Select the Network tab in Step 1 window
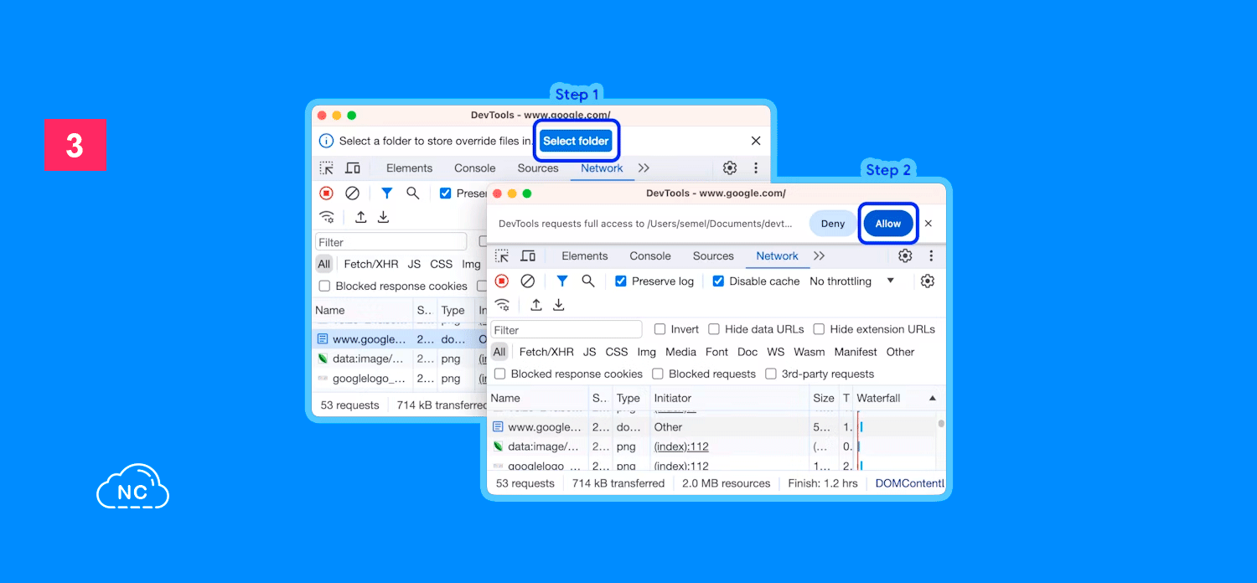This screenshot has width=1257, height=583. click(603, 168)
